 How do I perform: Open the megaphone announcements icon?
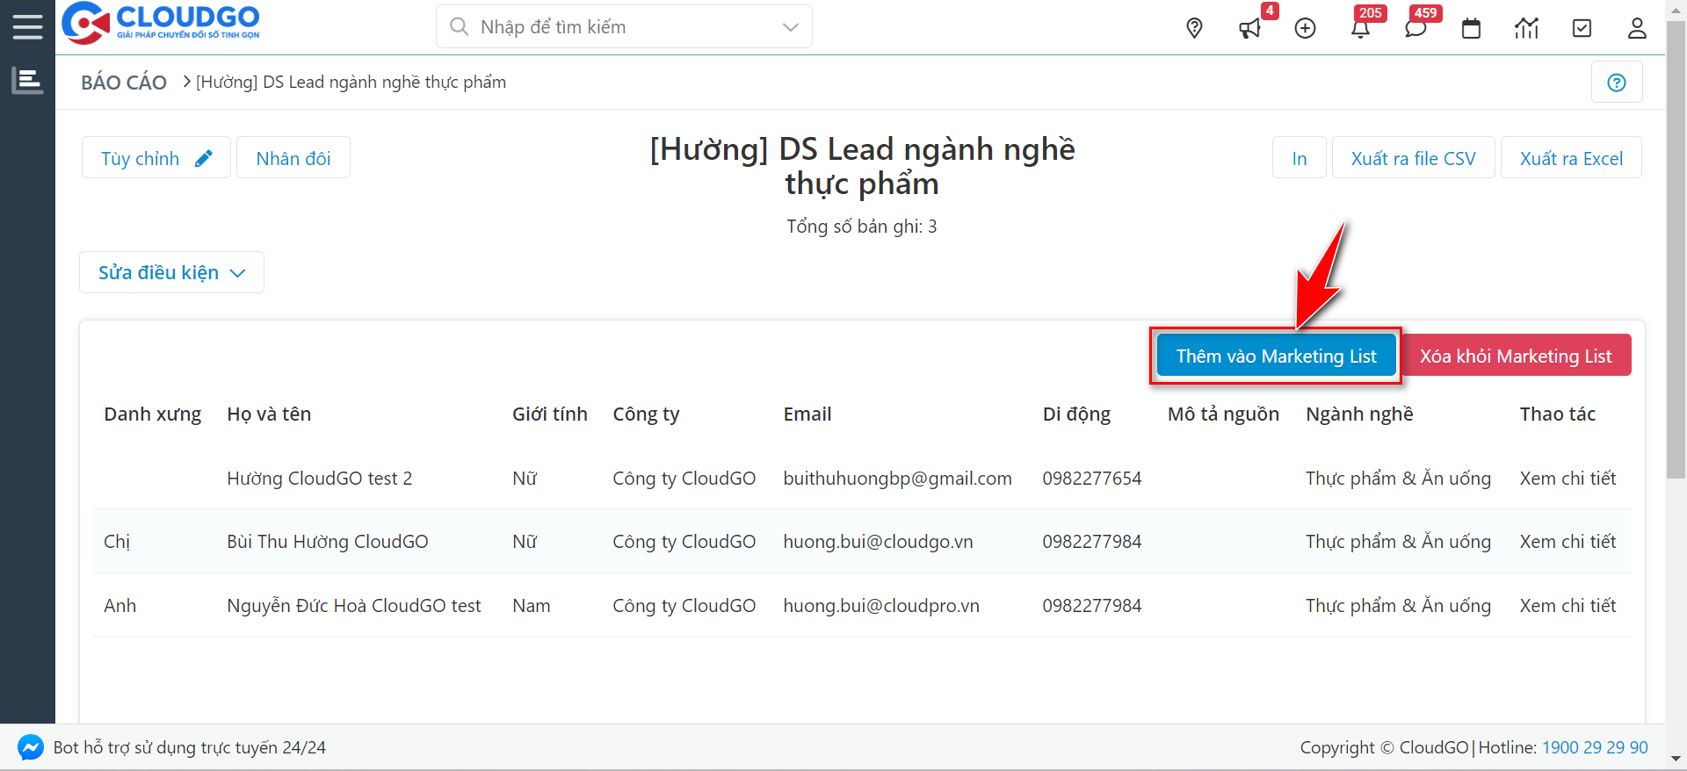(x=1249, y=28)
